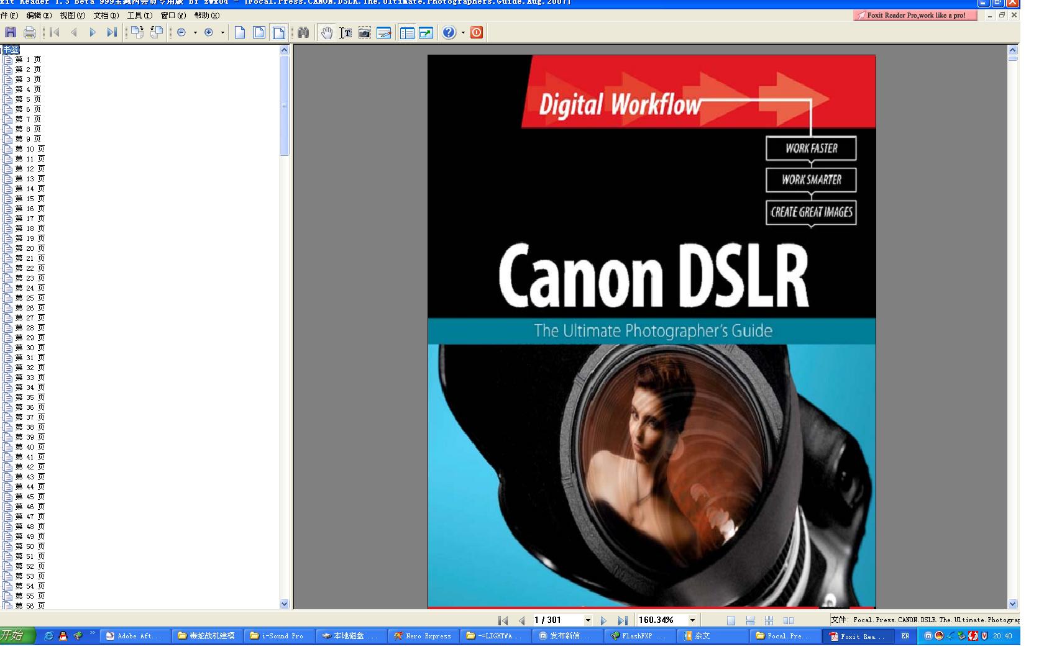Status bar next page button

pos(603,620)
